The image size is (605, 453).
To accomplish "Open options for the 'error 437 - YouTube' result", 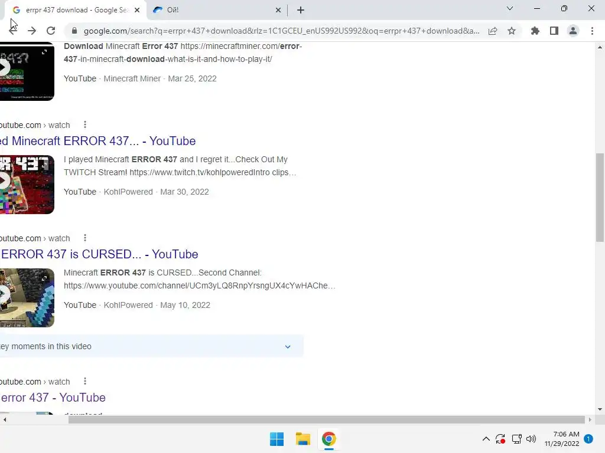I will [85, 382].
